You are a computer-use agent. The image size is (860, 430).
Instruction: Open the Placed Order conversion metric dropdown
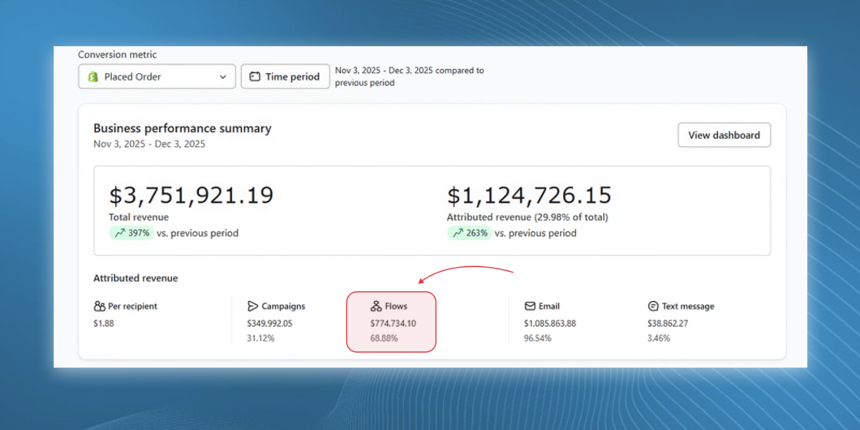coord(157,77)
